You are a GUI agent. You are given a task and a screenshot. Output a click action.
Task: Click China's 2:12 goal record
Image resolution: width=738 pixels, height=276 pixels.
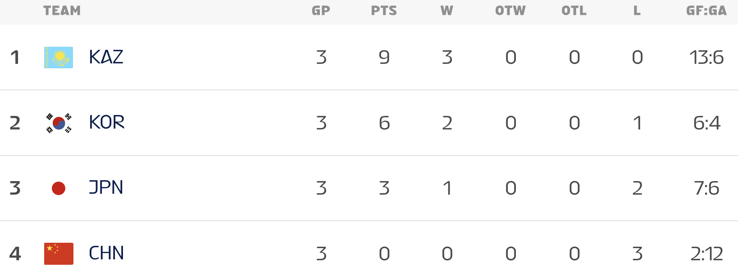[706, 254]
